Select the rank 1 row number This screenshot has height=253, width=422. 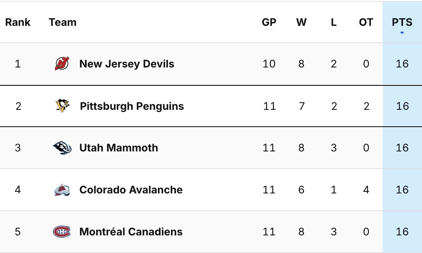click(18, 64)
